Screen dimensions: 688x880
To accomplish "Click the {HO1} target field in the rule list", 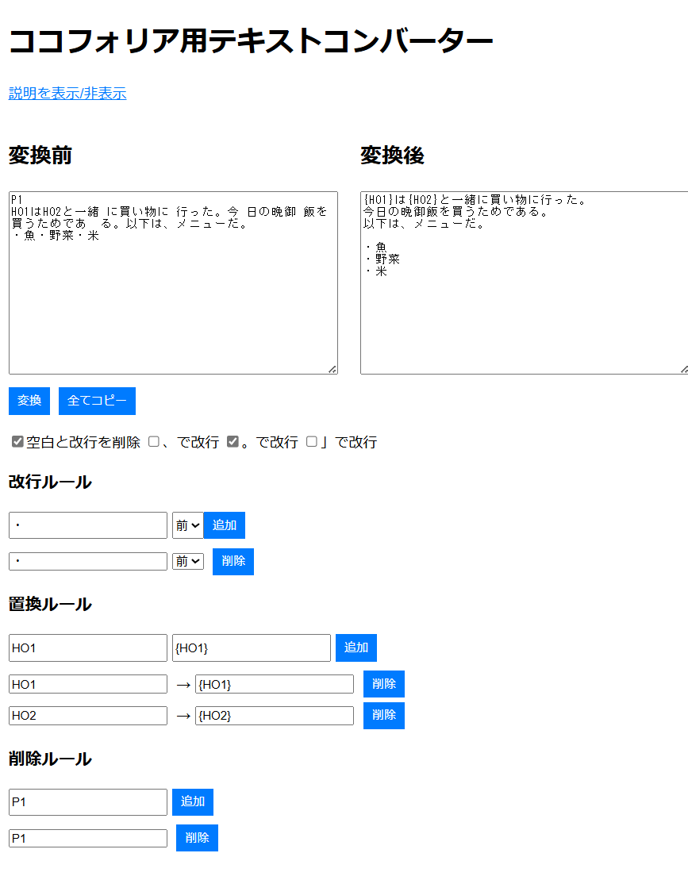I will [x=275, y=684].
